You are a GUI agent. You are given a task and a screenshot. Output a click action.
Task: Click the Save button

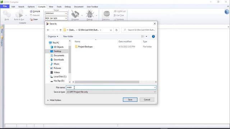tap(130, 100)
